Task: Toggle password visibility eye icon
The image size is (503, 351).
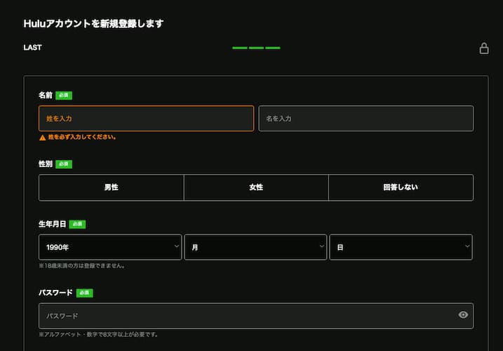Action: pos(463,314)
